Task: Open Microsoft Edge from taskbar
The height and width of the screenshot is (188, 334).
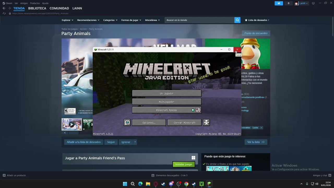Action: coord(140,184)
